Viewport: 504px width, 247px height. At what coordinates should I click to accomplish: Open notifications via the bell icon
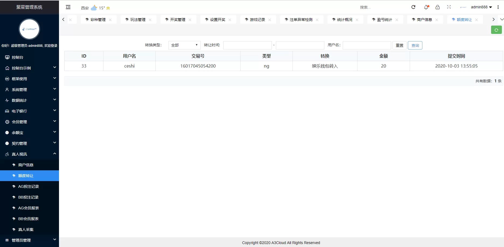click(426, 7)
